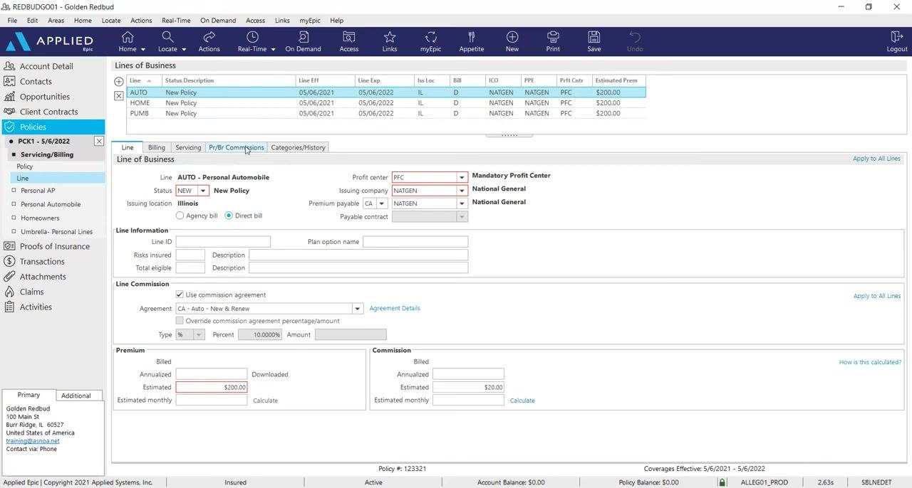This screenshot has width=912, height=488.
Task: Log out using the Logout icon
Action: [x=897, y=41]
